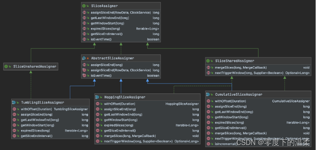The image size is (316, 150).
Task: Click method icon of getWindowStart(long) in CumulativeSliceAssigner
Action: pyautogui.click(x=208, y=117)
